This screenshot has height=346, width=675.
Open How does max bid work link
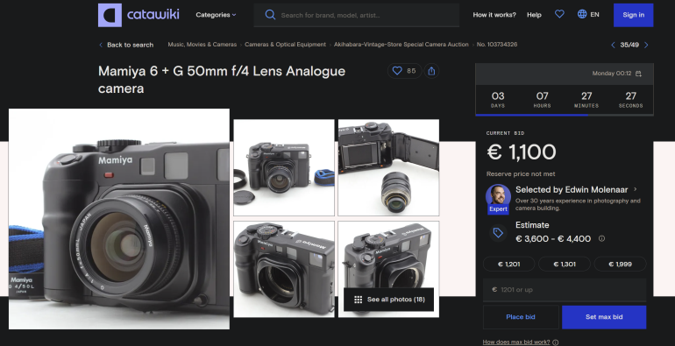point(516,342)
